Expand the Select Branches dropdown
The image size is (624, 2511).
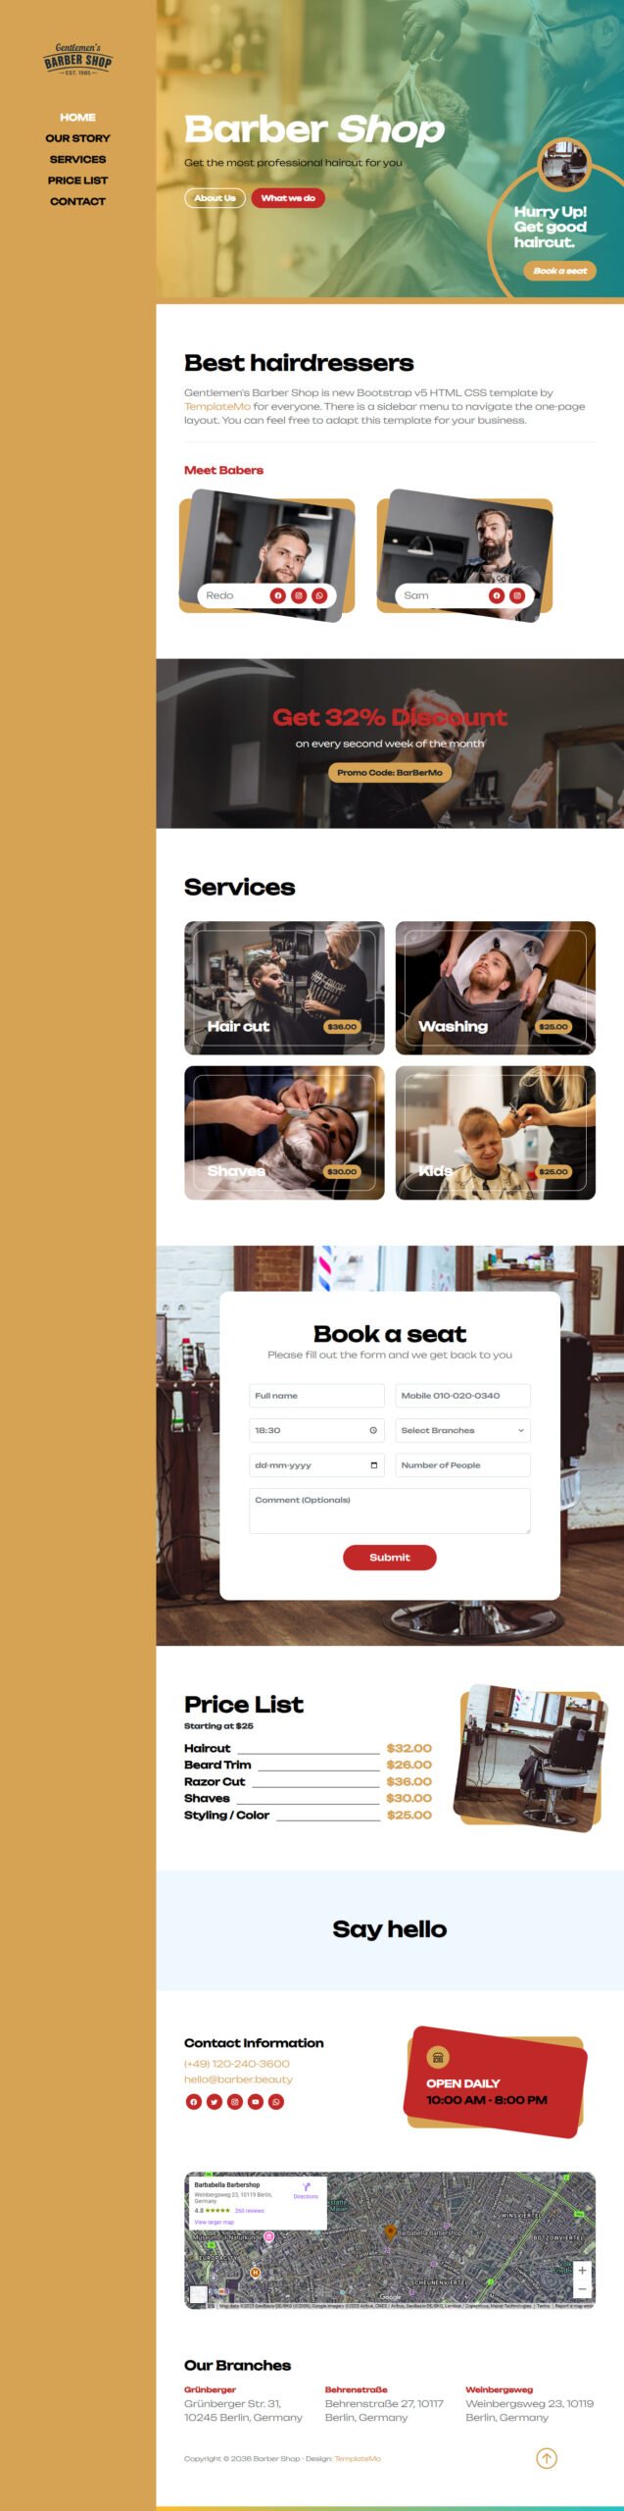[x=462, y=1430]
